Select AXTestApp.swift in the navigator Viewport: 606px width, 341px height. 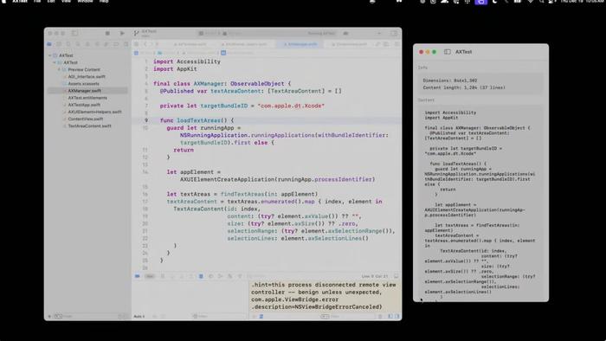[84, 105]
